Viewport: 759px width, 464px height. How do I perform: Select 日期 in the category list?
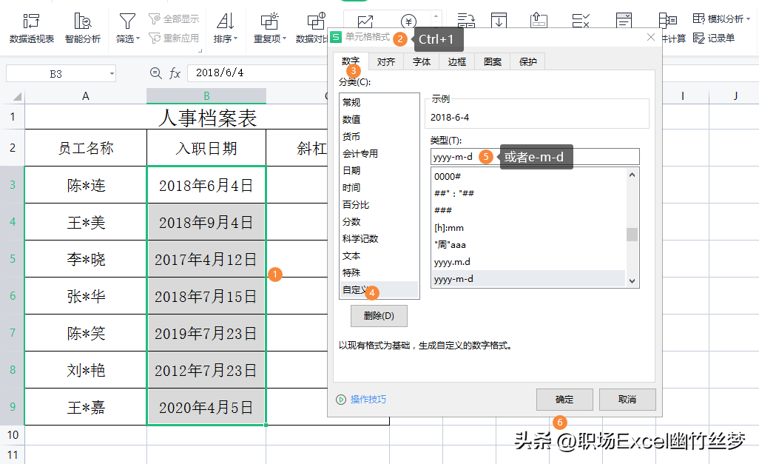point(379,170)
